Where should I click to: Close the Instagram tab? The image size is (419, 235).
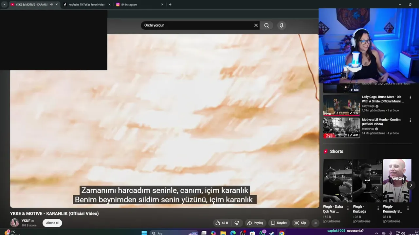pos(162,5)
